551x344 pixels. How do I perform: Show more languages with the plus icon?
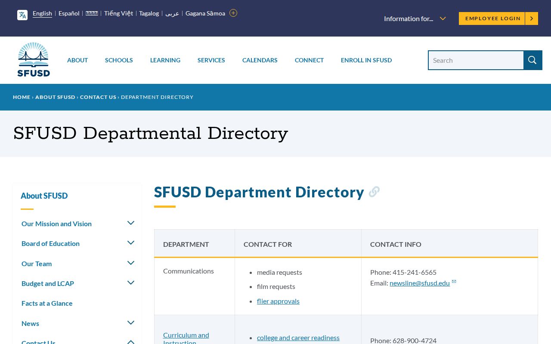point(233,13)
